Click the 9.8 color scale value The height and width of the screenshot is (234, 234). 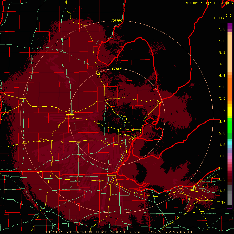click(222, 29)
